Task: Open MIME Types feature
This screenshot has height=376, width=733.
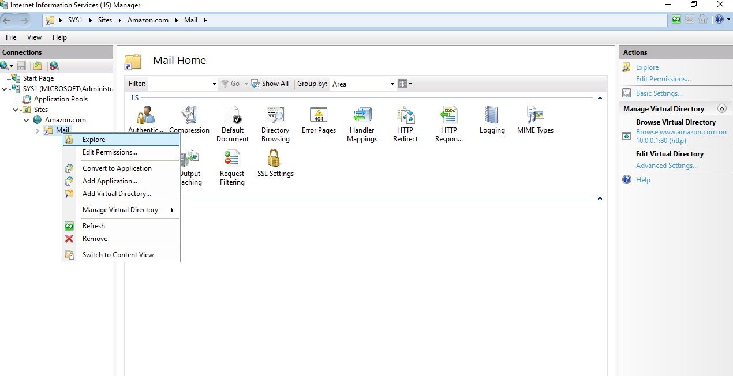Action: pyautogui.click(x=535, y=120)
